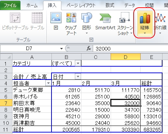Select row 11 header
Viewport: 168px width, 134px height.
6,129
